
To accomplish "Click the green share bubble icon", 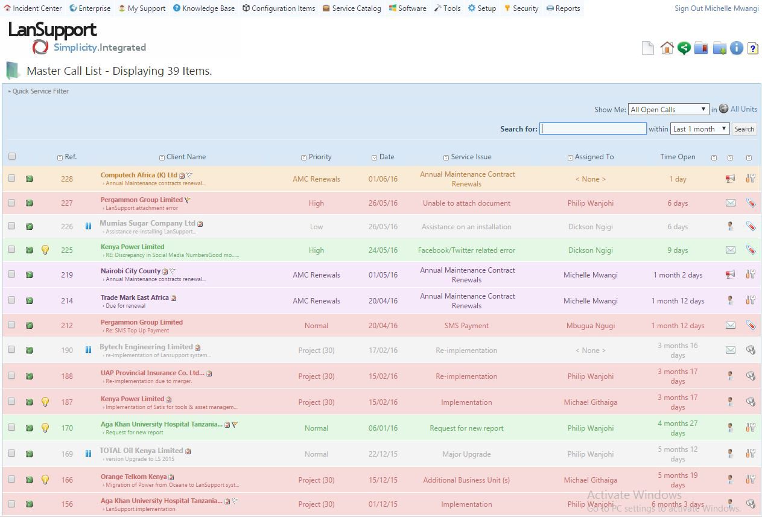I will (x=684, y=48).
